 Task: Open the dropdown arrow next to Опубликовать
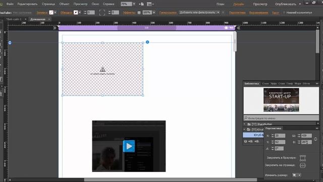pos(300,4)
